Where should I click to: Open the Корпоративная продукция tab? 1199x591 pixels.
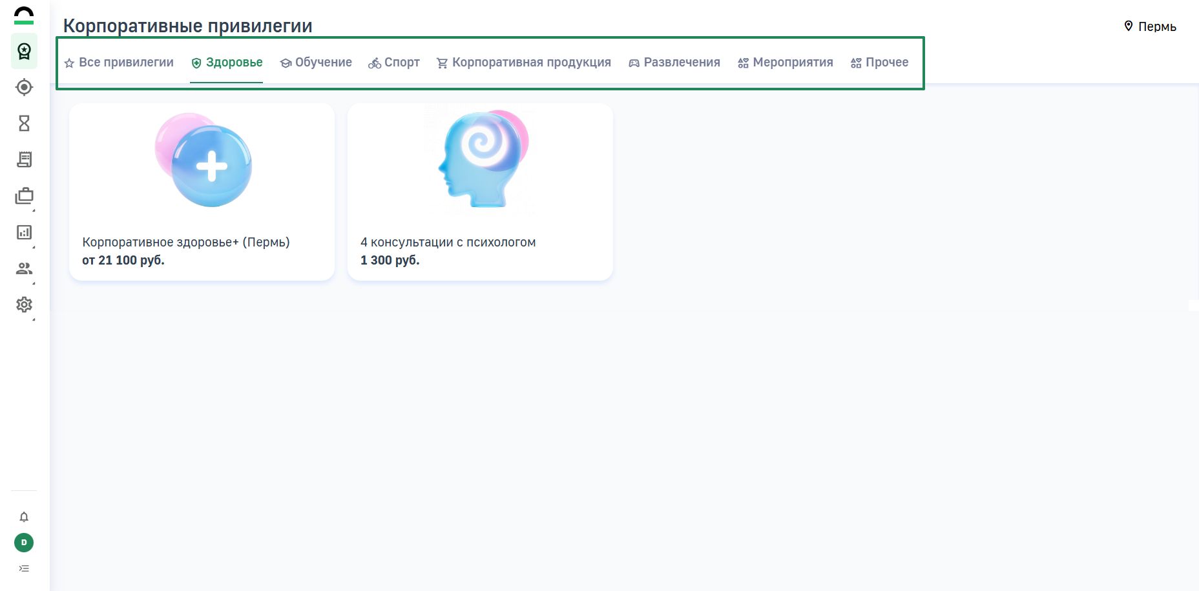[x=524, y=63]
